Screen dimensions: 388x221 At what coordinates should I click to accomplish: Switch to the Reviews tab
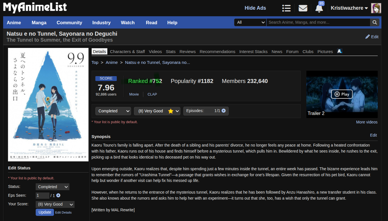coord(188,51)
